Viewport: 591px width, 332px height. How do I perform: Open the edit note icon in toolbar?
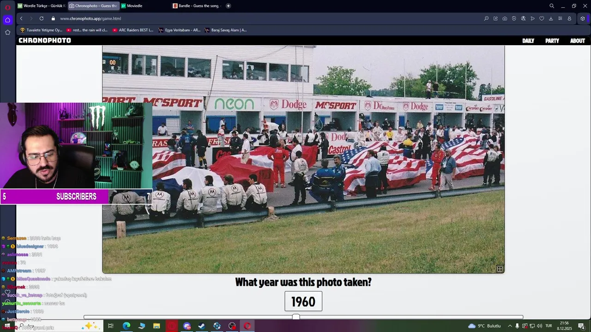pyautogui.click(x=495, y=18)
